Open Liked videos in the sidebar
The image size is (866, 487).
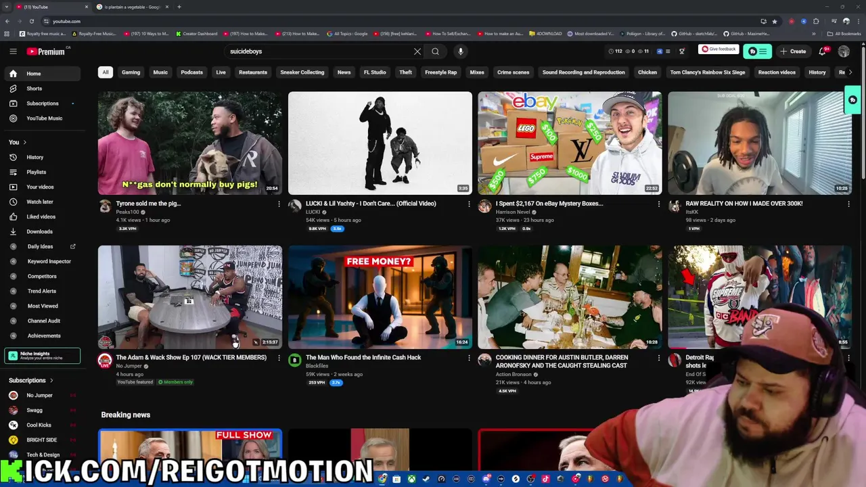tap(42, 217)
